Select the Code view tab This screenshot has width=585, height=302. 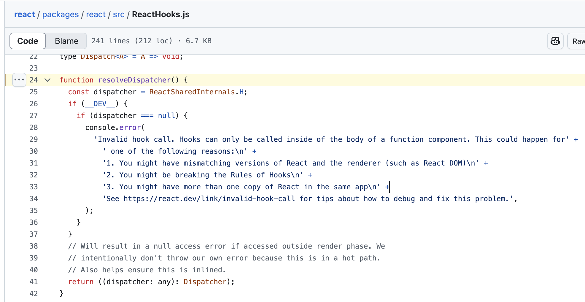(x=28, y=41)
